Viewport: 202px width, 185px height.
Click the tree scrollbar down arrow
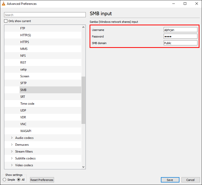pos(83,167)
